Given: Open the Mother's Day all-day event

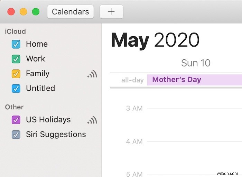Looking at the screenshot, I should click(194, 80).
